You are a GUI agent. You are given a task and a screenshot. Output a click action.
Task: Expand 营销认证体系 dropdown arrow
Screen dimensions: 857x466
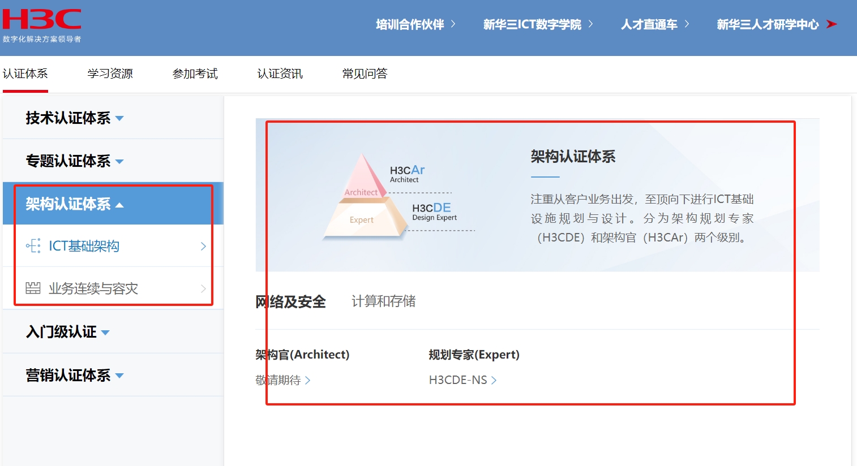[x=119, y=376]
